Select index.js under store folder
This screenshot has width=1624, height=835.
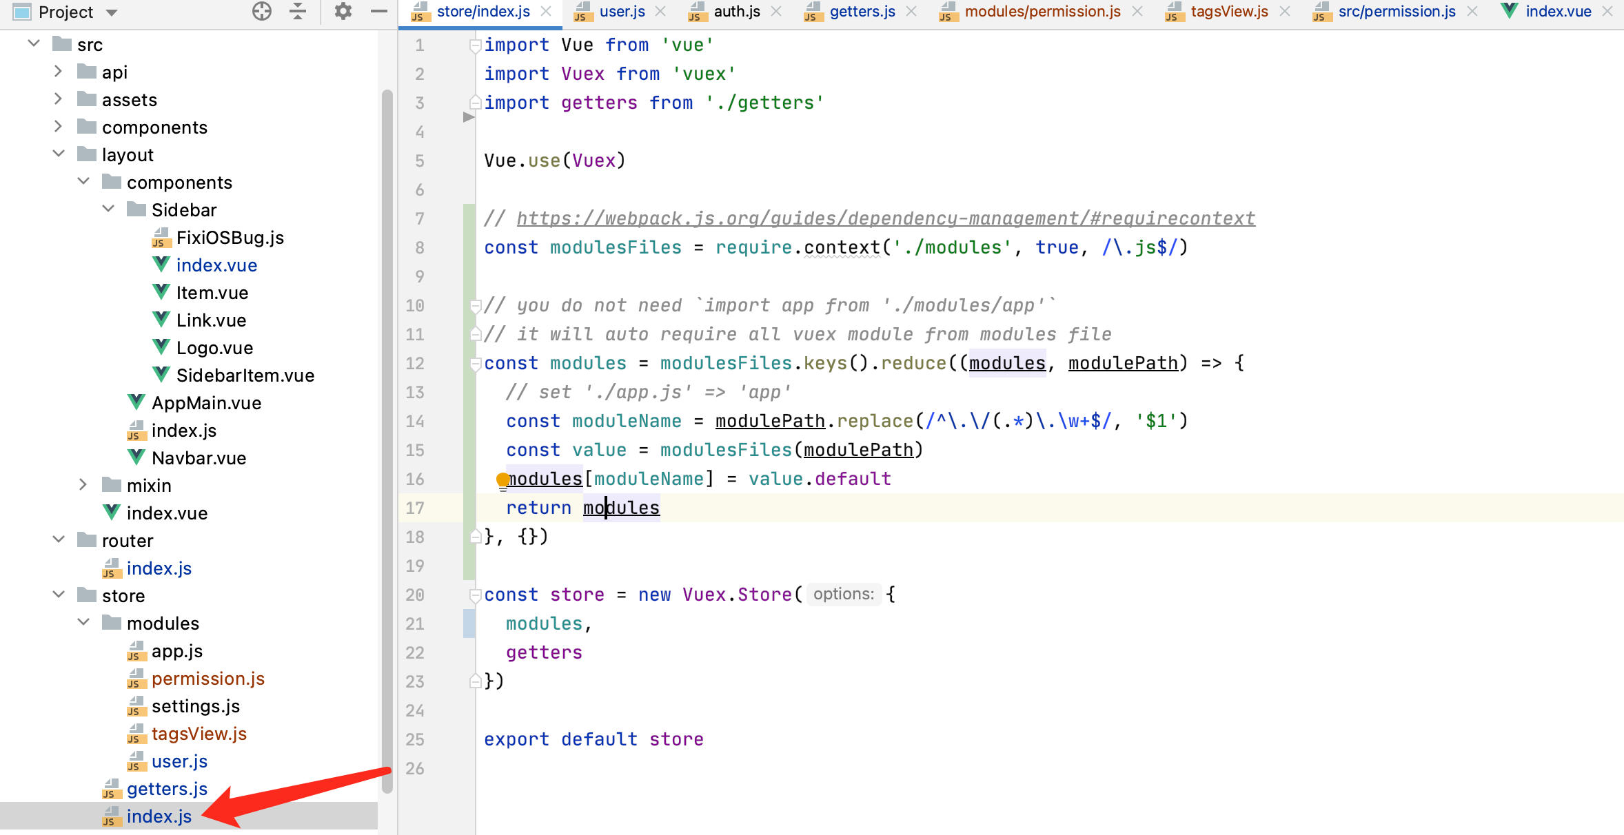click(159, 816)
